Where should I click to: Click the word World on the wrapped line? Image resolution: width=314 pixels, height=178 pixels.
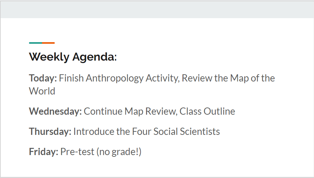point(42,91)
